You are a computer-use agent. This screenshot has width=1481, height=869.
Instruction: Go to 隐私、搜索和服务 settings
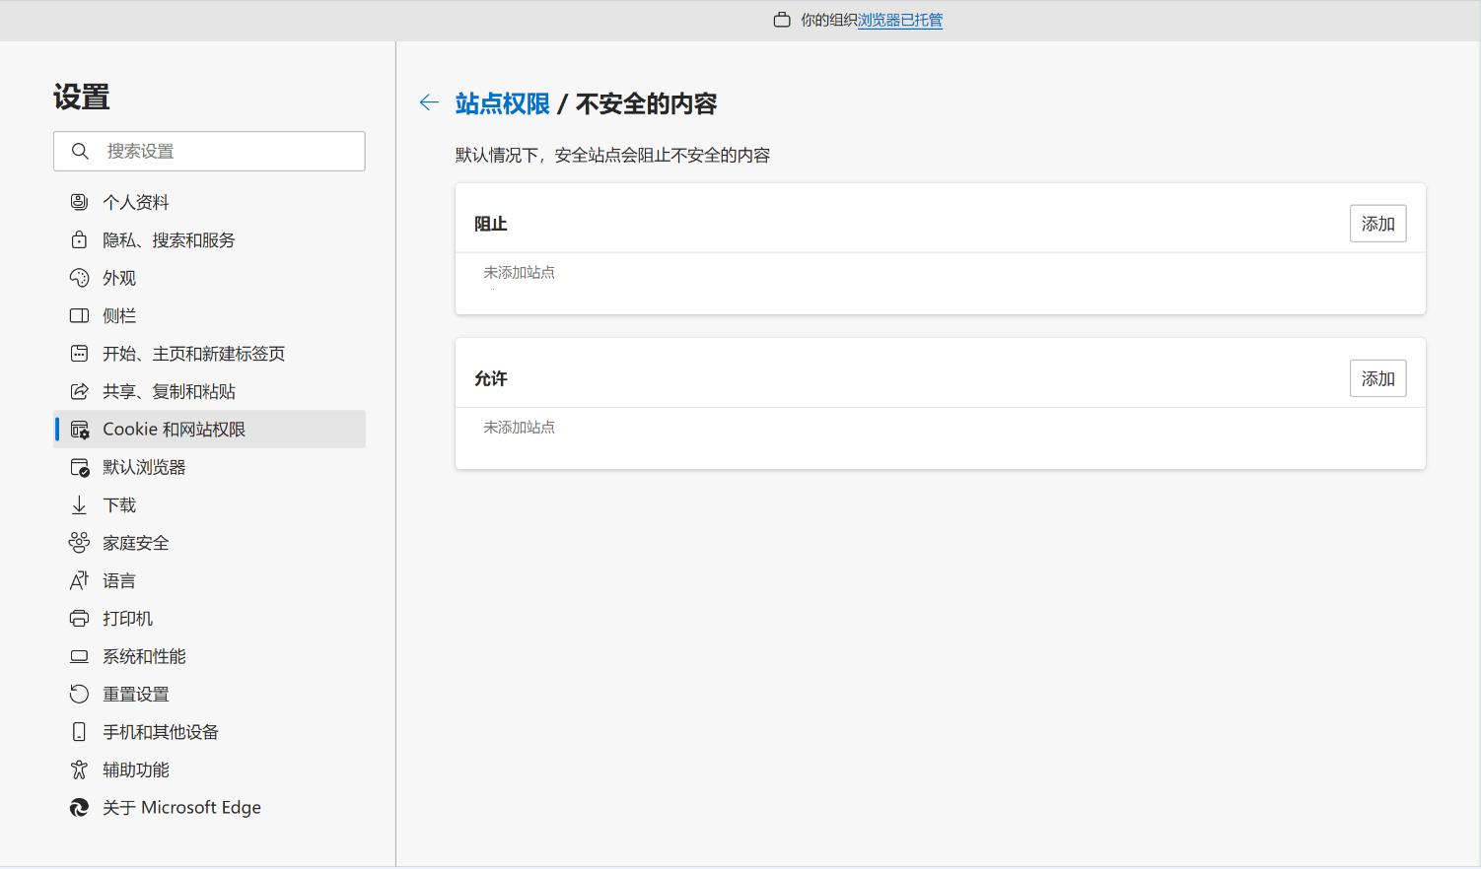pyautogui.click(x=209, y=239)
